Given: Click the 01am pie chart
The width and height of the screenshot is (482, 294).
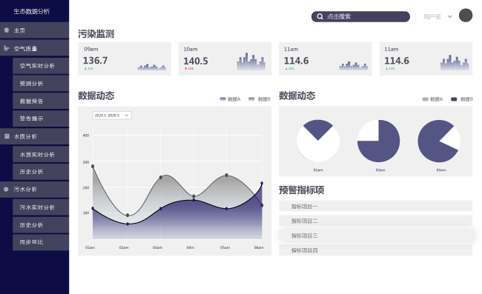Looking at the screenshot, I should click(318, 141).
